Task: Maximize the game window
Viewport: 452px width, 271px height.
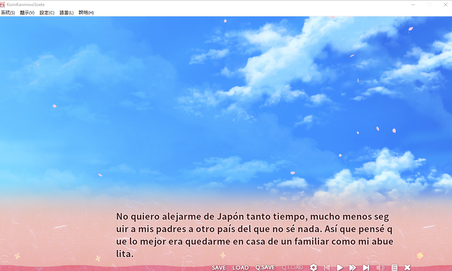Action: [429, 5]
